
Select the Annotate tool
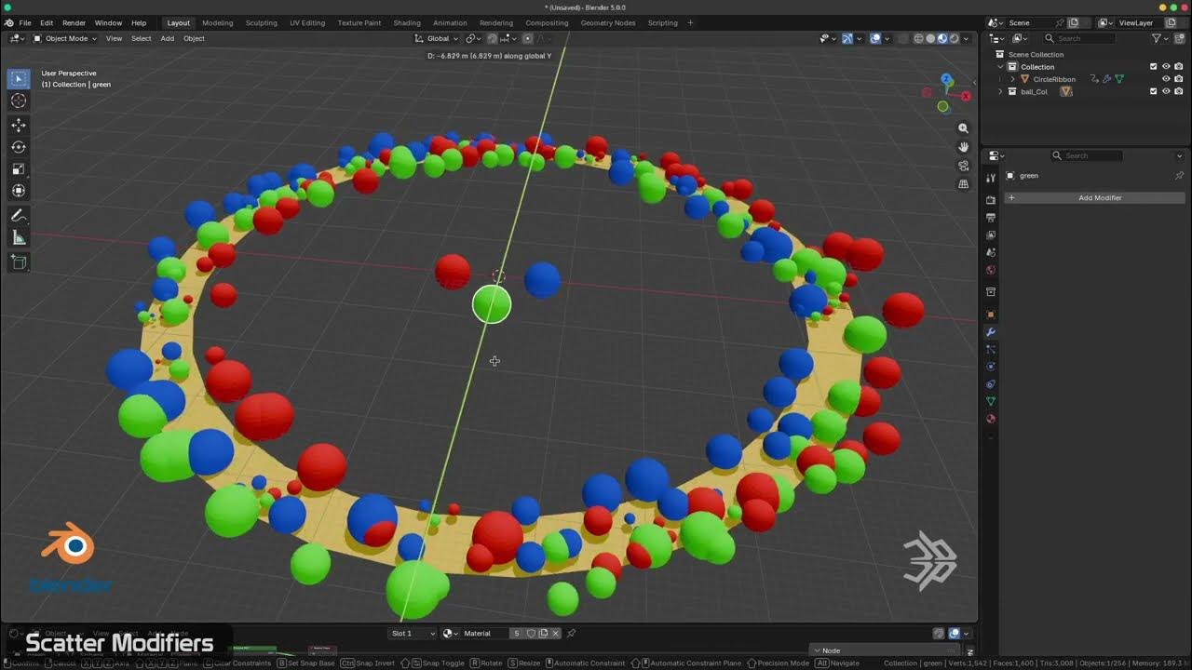(19, 215)
